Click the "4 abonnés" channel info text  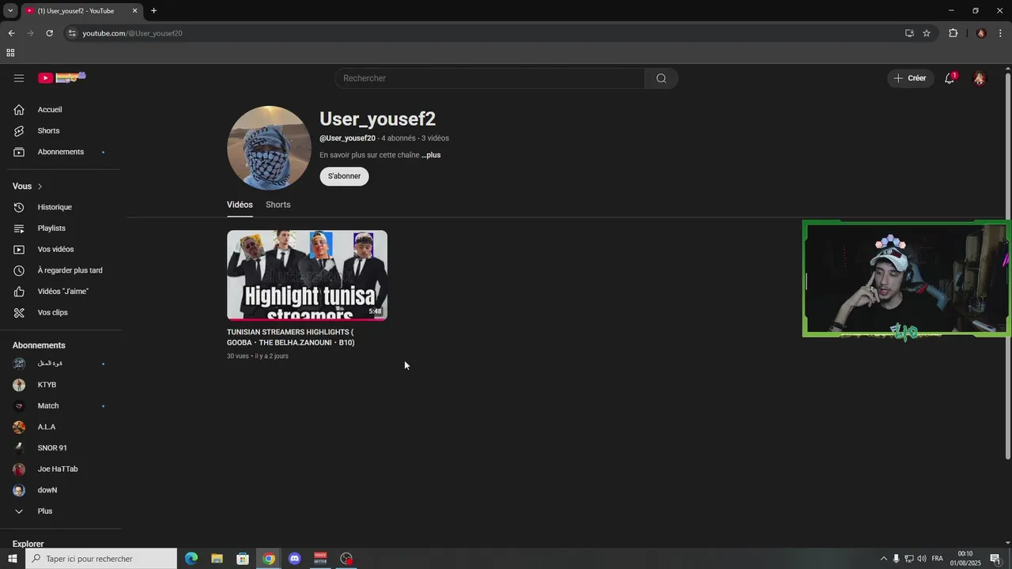click(398, 138)
